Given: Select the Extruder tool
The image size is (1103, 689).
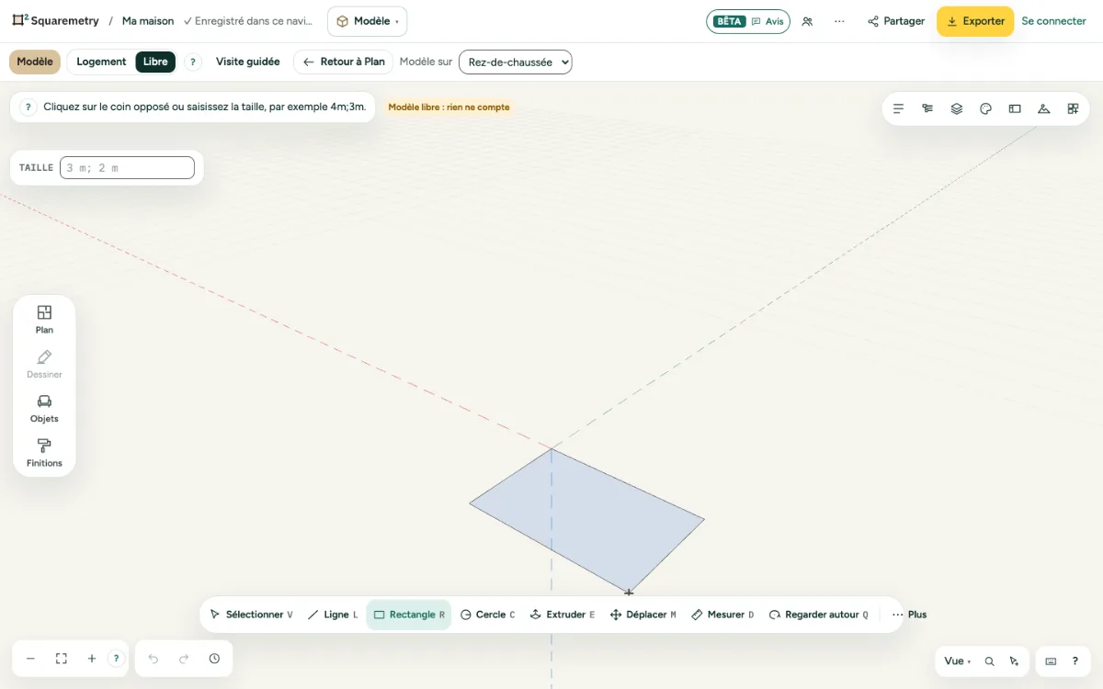Looking at the screenshot, I should (x=563, y=615).
